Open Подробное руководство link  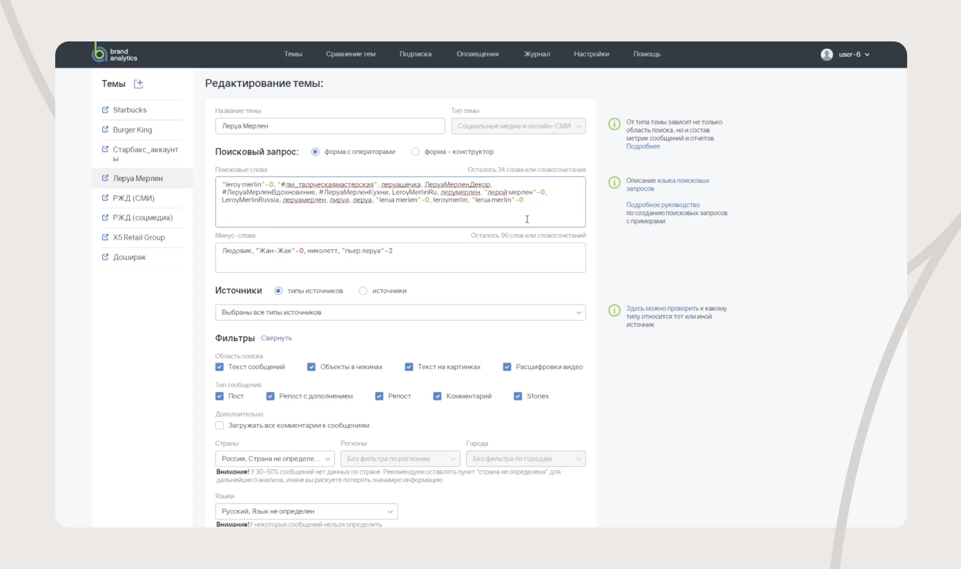point(663,205)
